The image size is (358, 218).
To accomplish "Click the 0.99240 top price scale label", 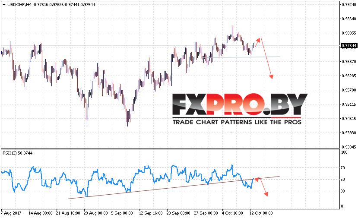I will pos(349,5).
